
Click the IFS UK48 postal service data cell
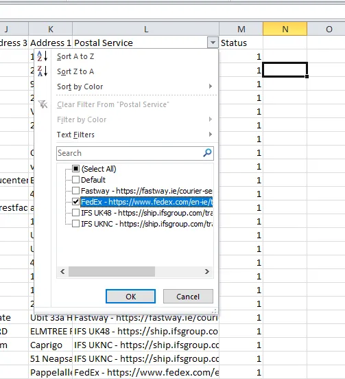(146, 331)
